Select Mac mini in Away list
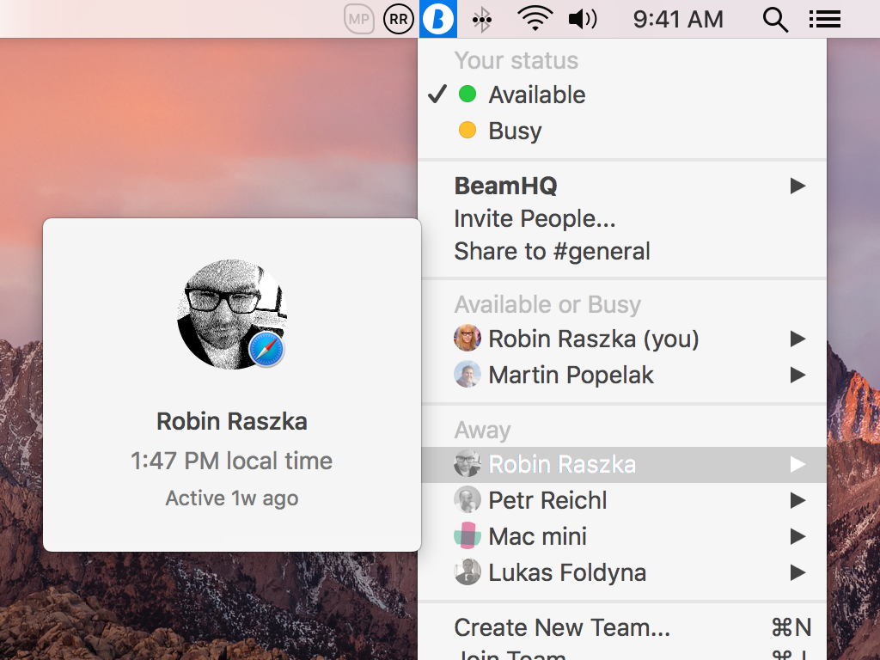The image size is (880, 660). click(622, 536)
